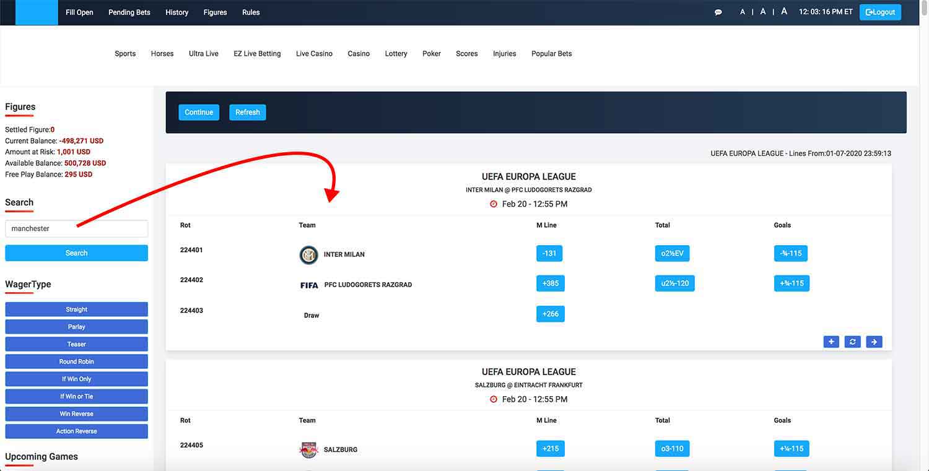This screenshot has height=471, width=929.
Task: Select If Win or Tie wager type
Action: point(76,396)
